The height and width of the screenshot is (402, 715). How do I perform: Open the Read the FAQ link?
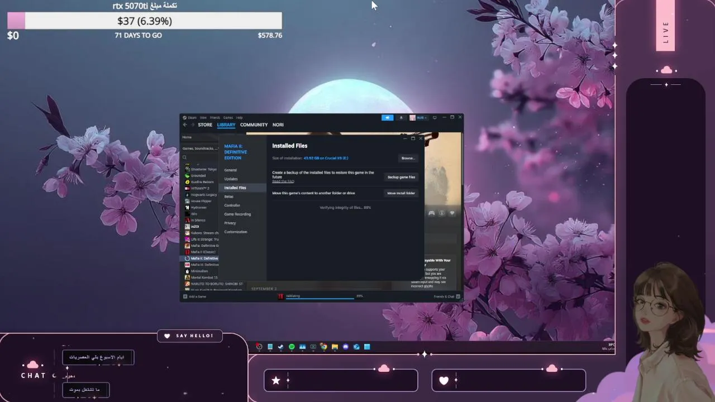point(283,181)
